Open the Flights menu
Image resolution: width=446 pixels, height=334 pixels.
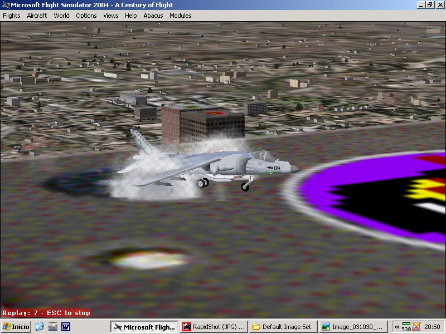coord(11,16)
